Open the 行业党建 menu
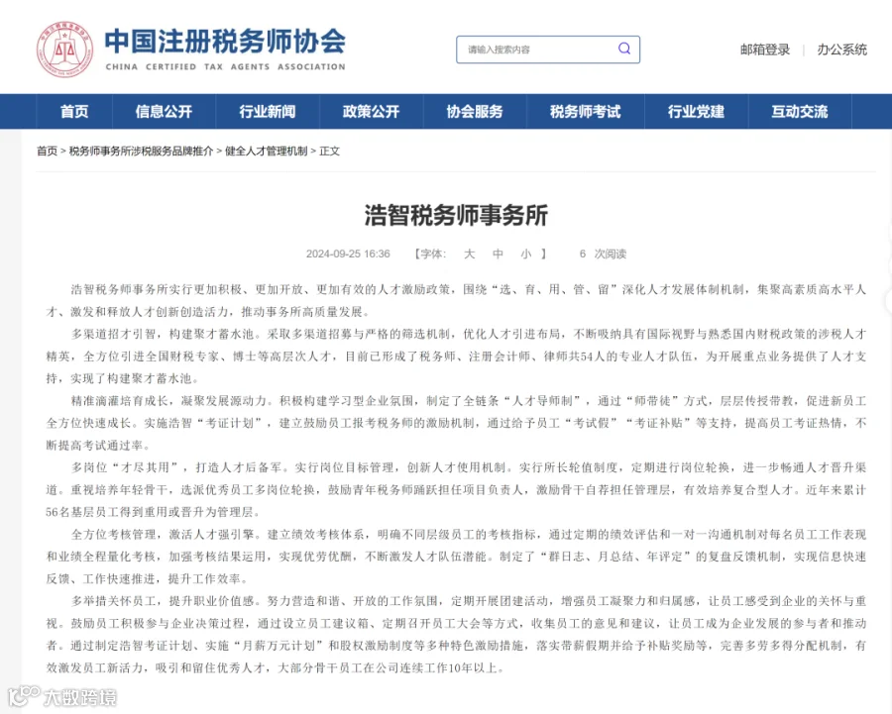 click(697, 112)
